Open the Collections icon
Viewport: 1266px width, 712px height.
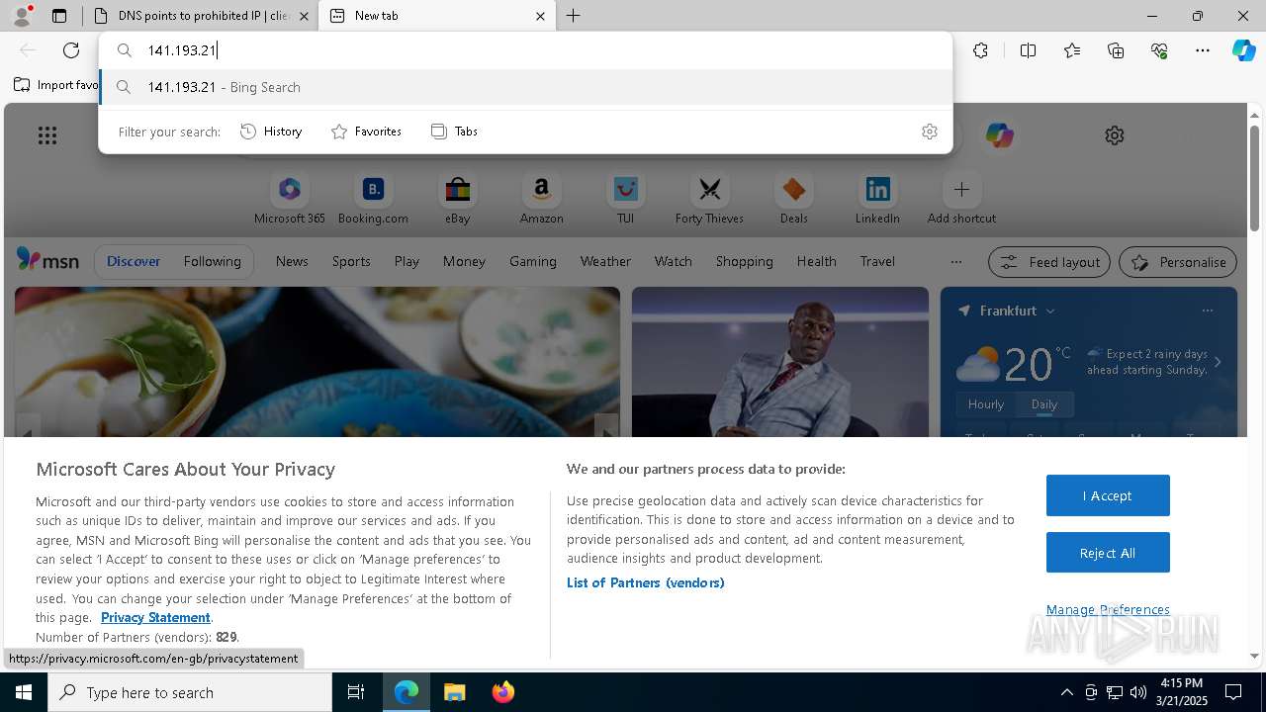point(1116,50)
